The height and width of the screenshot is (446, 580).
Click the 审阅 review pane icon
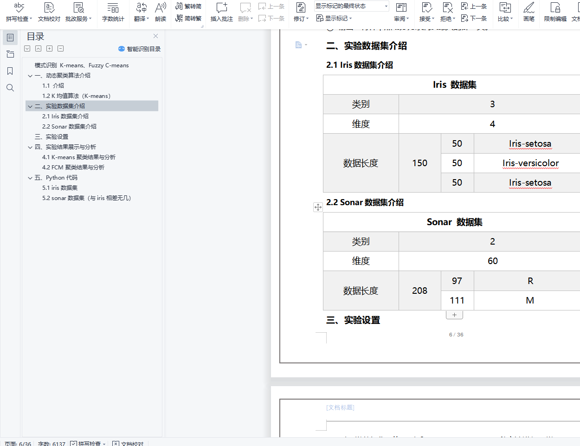tap(401, 7)
